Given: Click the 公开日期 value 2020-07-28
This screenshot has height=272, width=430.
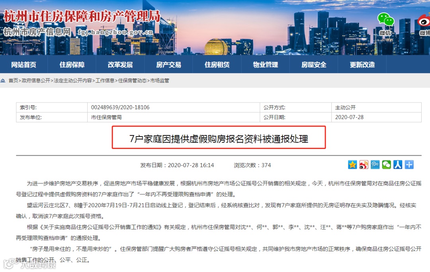Looking at the screenshot, I should (349, 117).
